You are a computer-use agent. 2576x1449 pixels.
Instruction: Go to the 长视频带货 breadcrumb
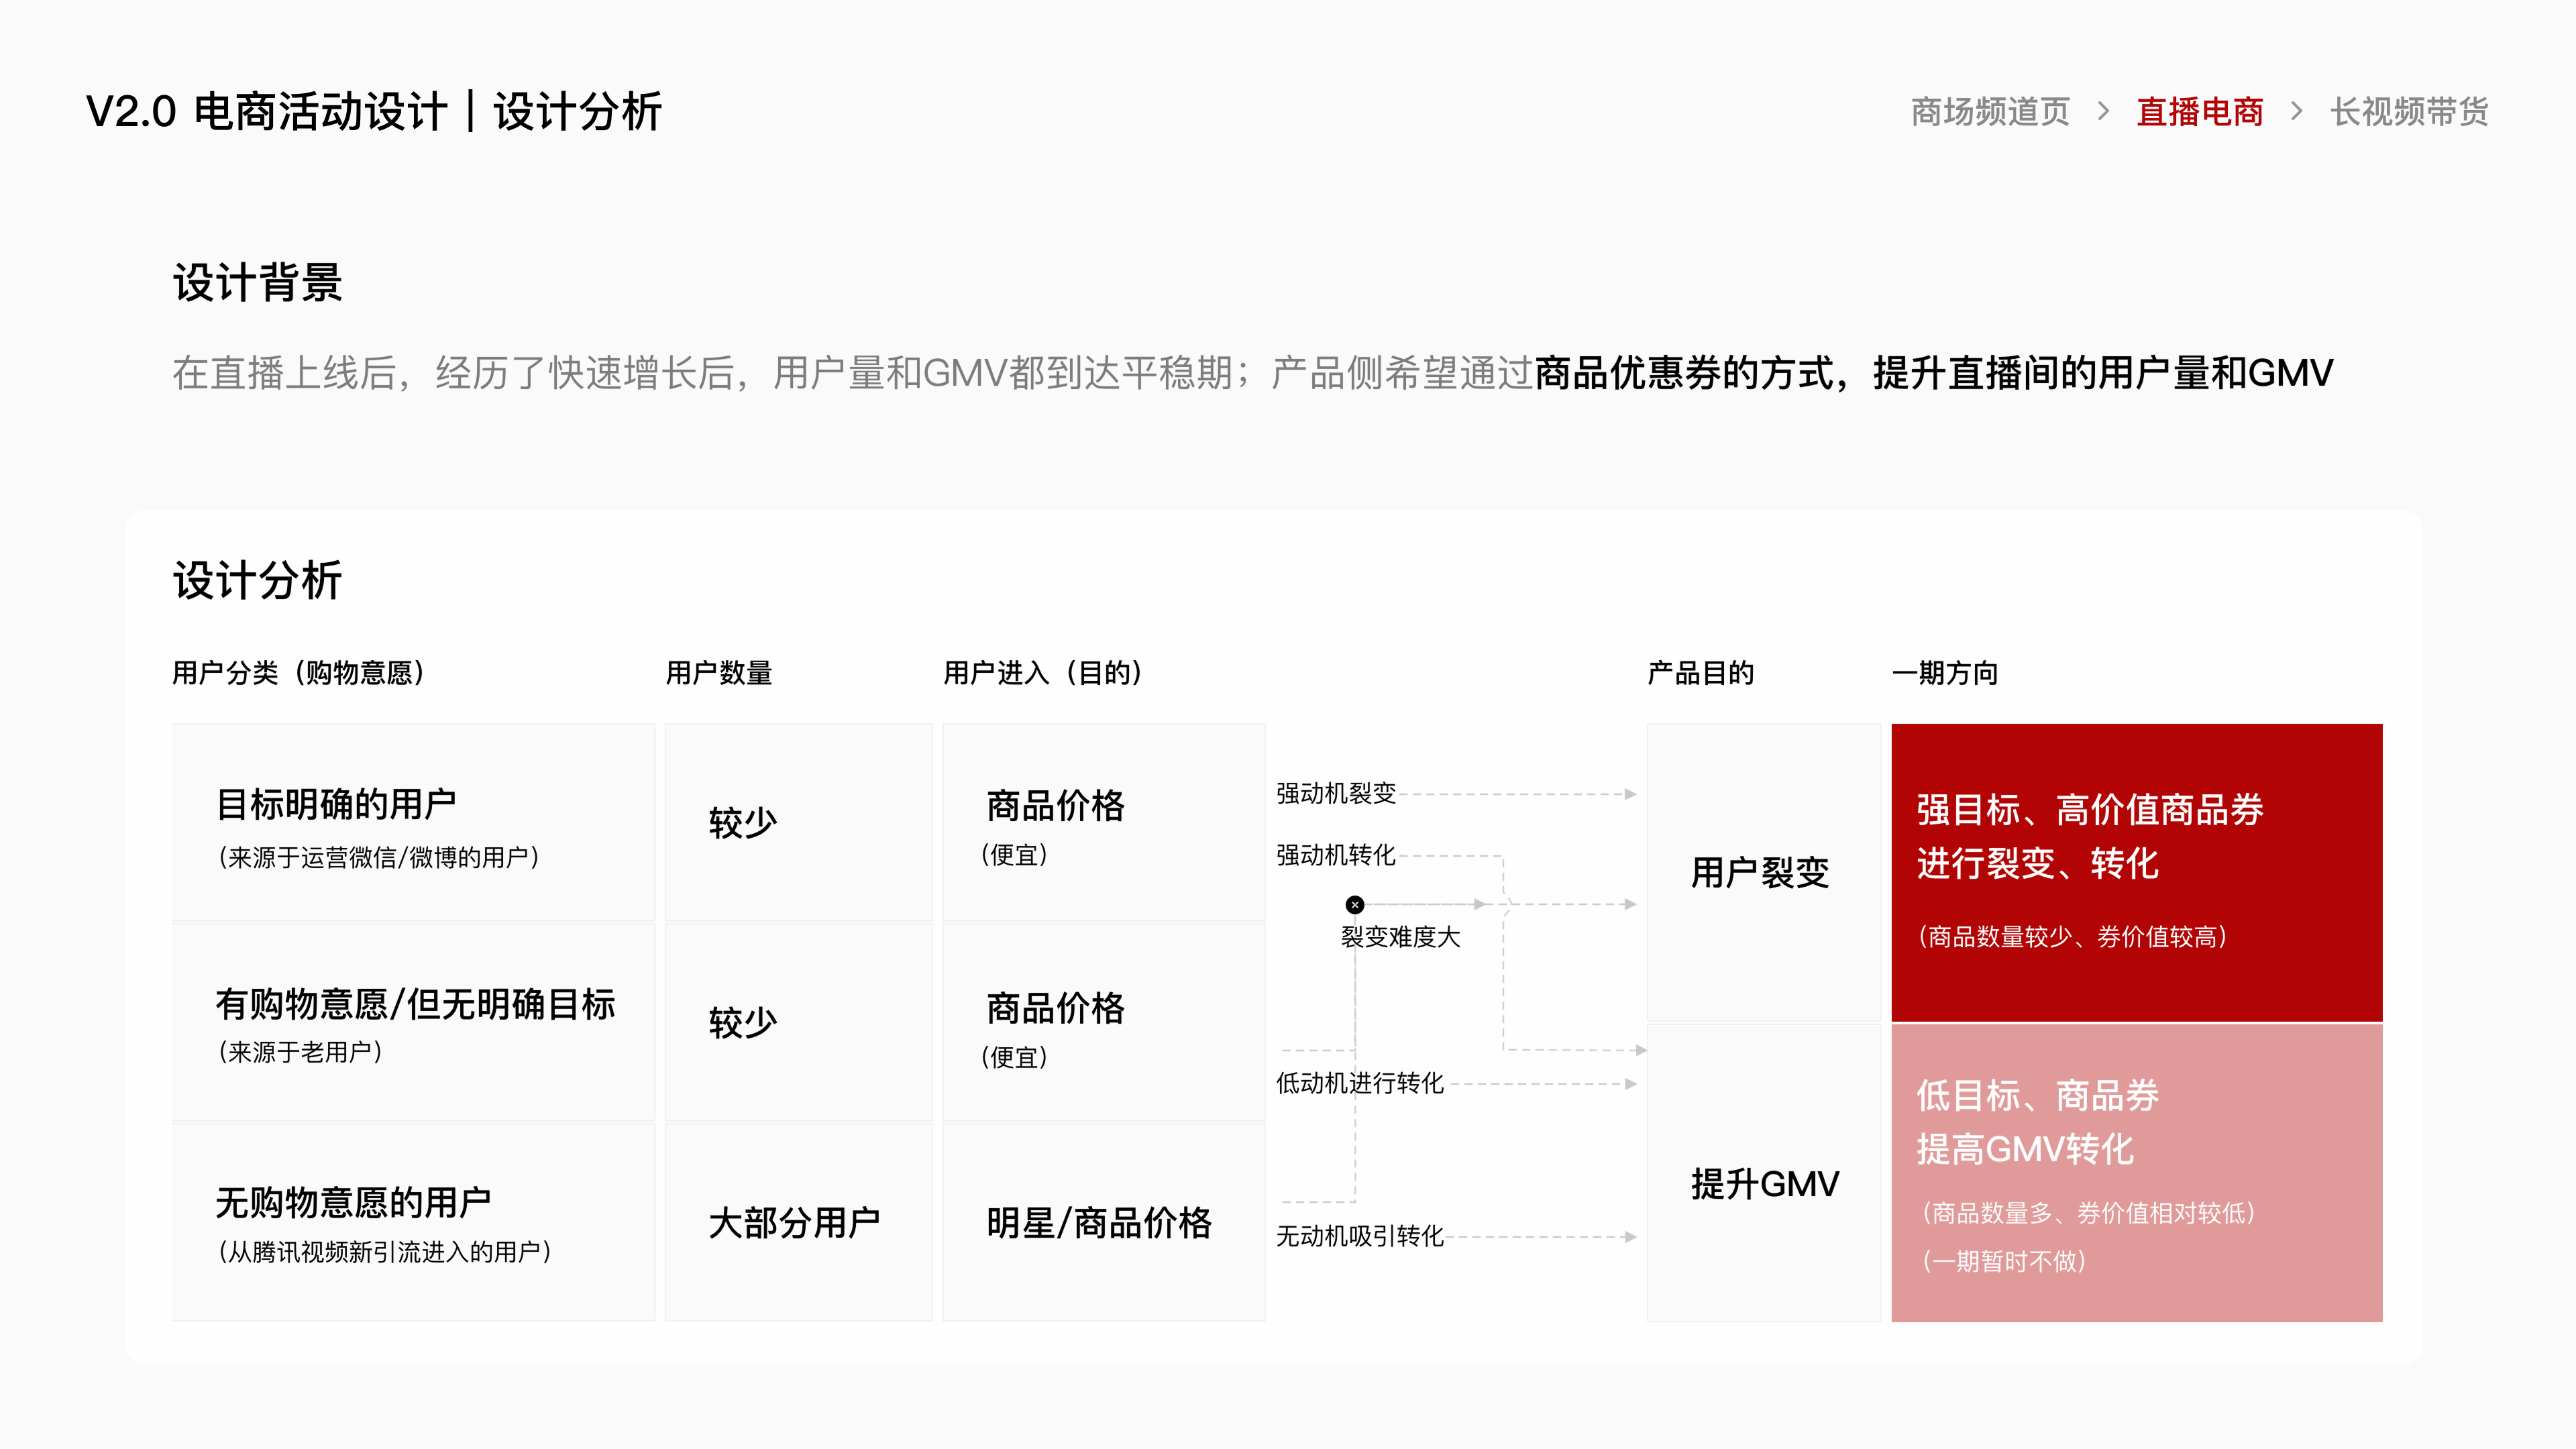[2409, 111]
